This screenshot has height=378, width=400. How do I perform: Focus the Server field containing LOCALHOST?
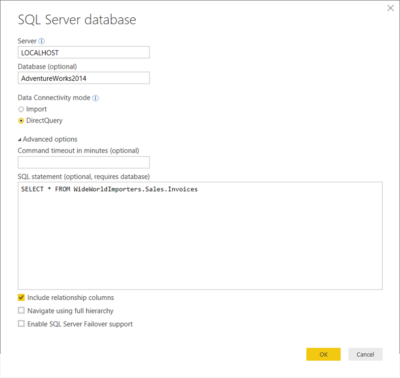tap(84, 53)
